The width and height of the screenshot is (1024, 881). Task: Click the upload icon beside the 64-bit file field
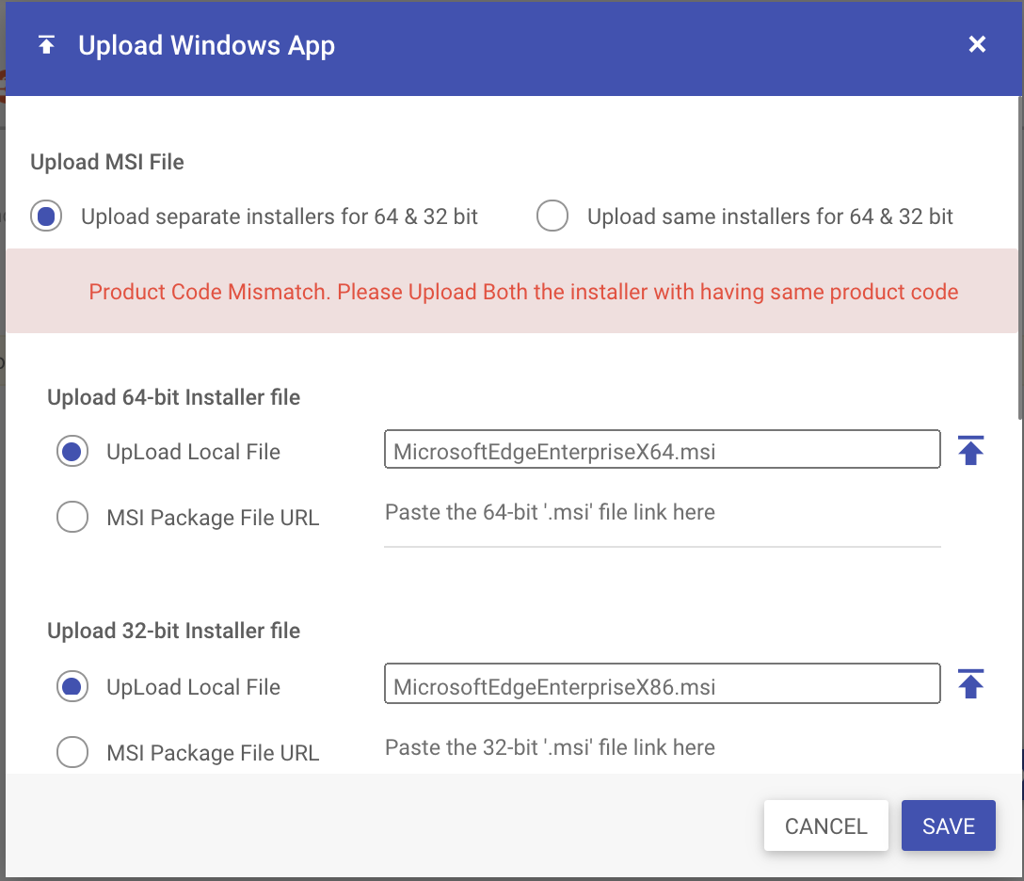click(x=971, y=450)
